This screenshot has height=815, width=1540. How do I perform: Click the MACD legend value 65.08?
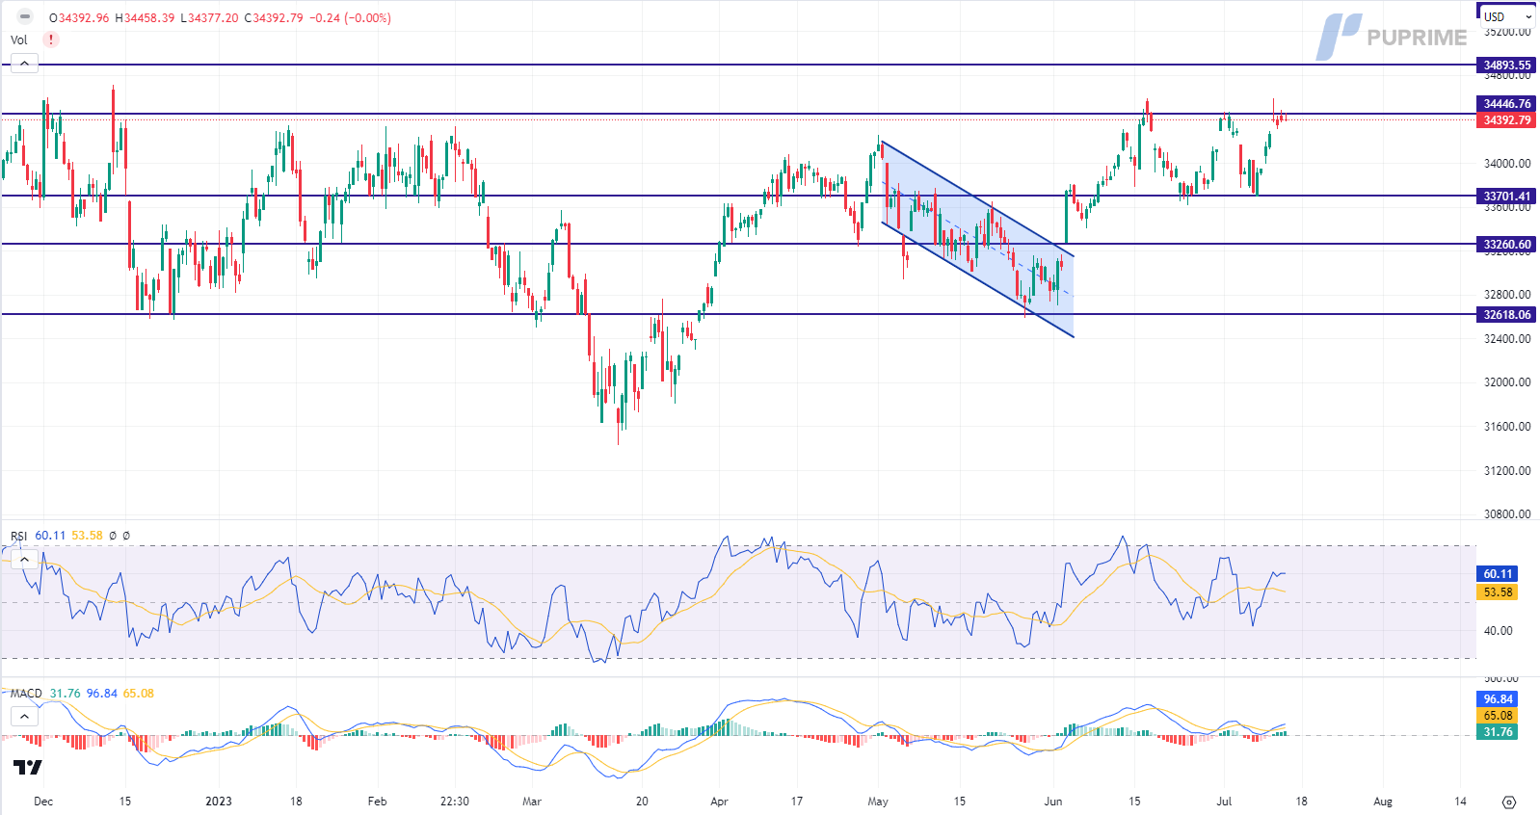139,694
